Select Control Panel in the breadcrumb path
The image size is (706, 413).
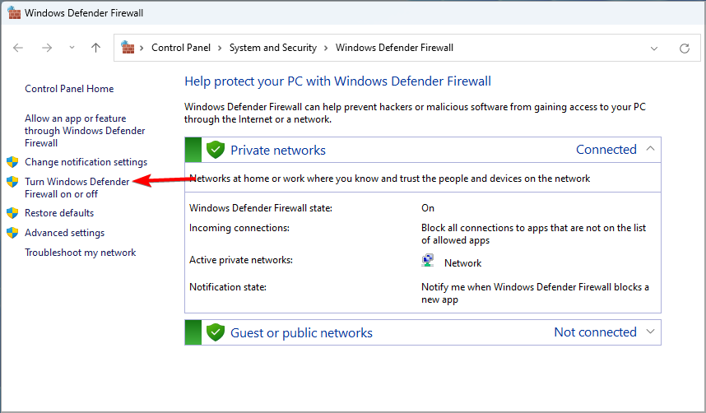[183, 48]
